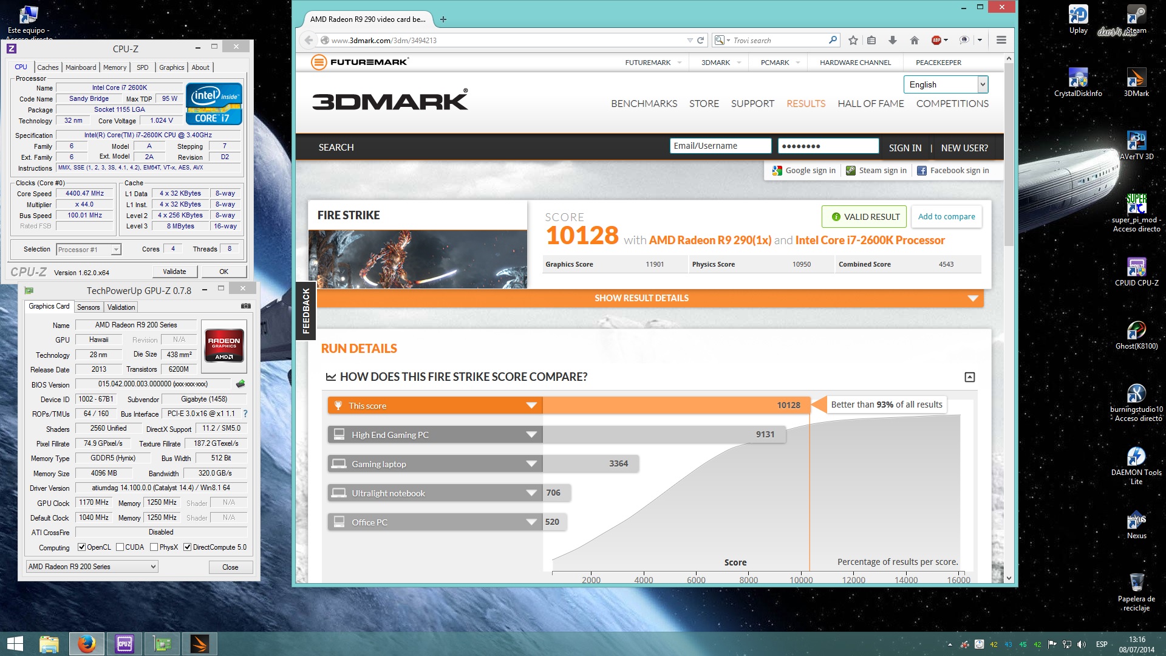1166x656 pixels.
Task: Open Firefox from the taskbar
Action: point(86,643)
